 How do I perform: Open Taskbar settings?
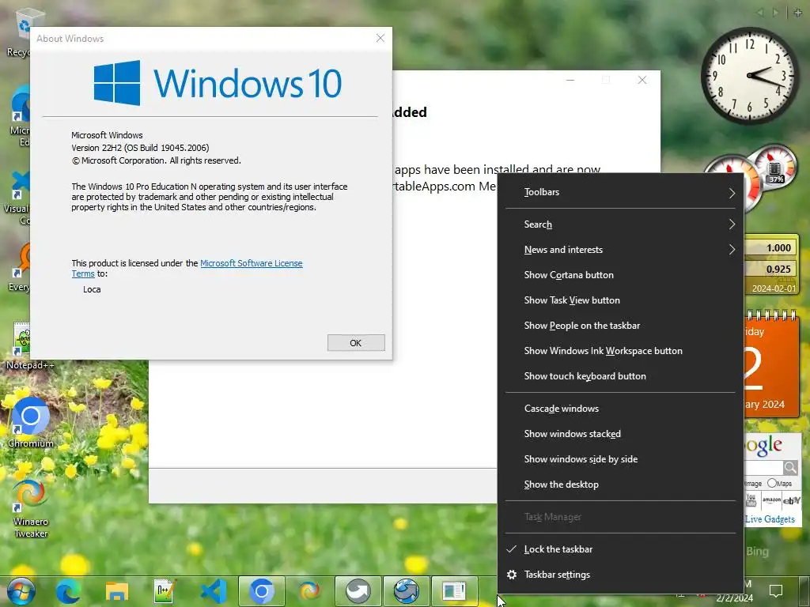click(x=620, y=575)
